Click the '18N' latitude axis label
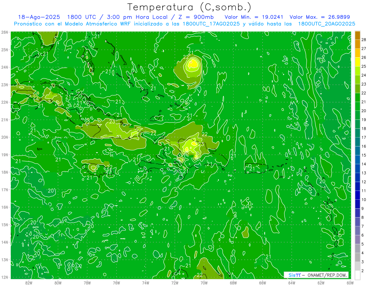 coord(5,172)
